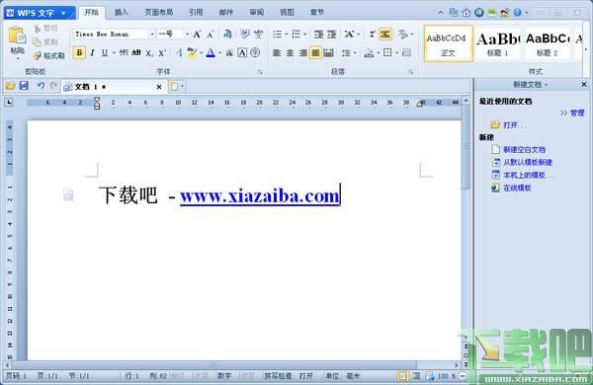This screenshot has width=593, height=385.
Task: Toggle Bold formatting
Action: click(79, 52)
